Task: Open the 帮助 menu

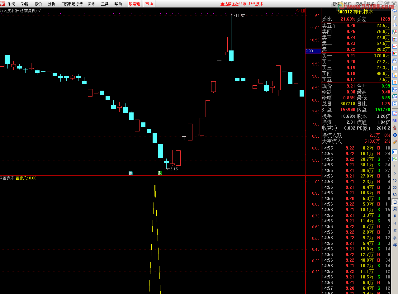Action: pos(118,4)
